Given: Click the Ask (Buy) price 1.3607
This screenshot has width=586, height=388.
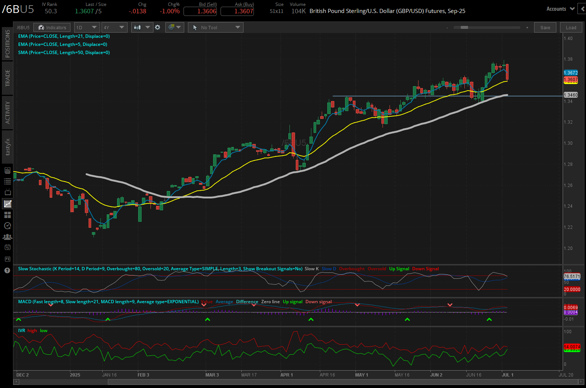Looking at the screenshot, I should coord(237,11).
